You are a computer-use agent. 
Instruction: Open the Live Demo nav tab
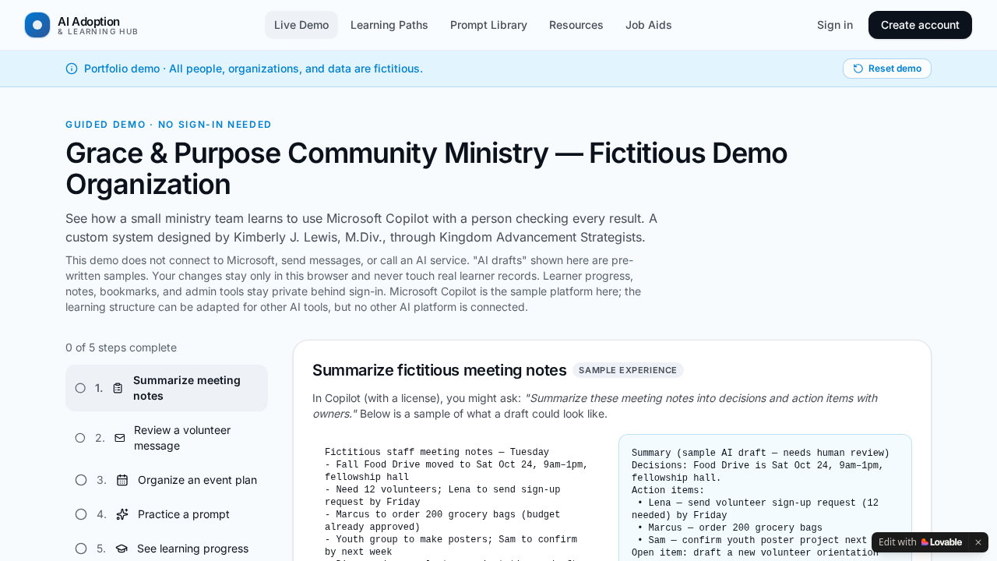coord(301,25)
